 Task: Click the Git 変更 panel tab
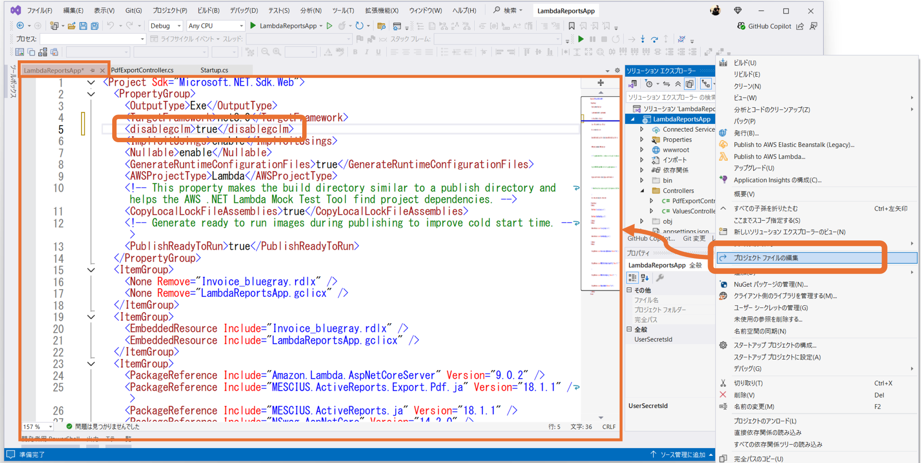click(x=694, y=238)
